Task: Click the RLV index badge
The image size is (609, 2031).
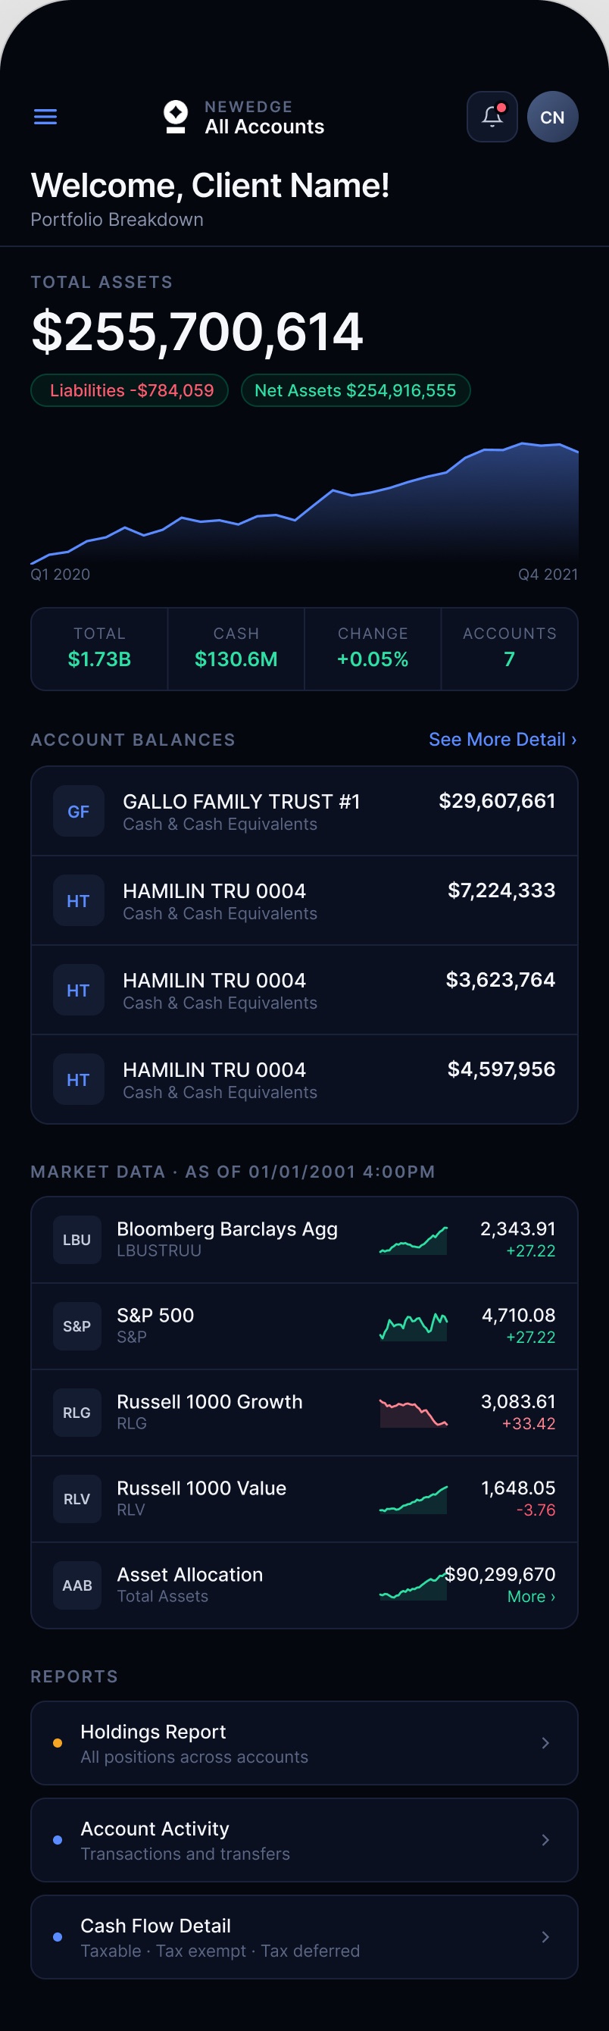Action: pyautogui.click(x=77, y=1499)
